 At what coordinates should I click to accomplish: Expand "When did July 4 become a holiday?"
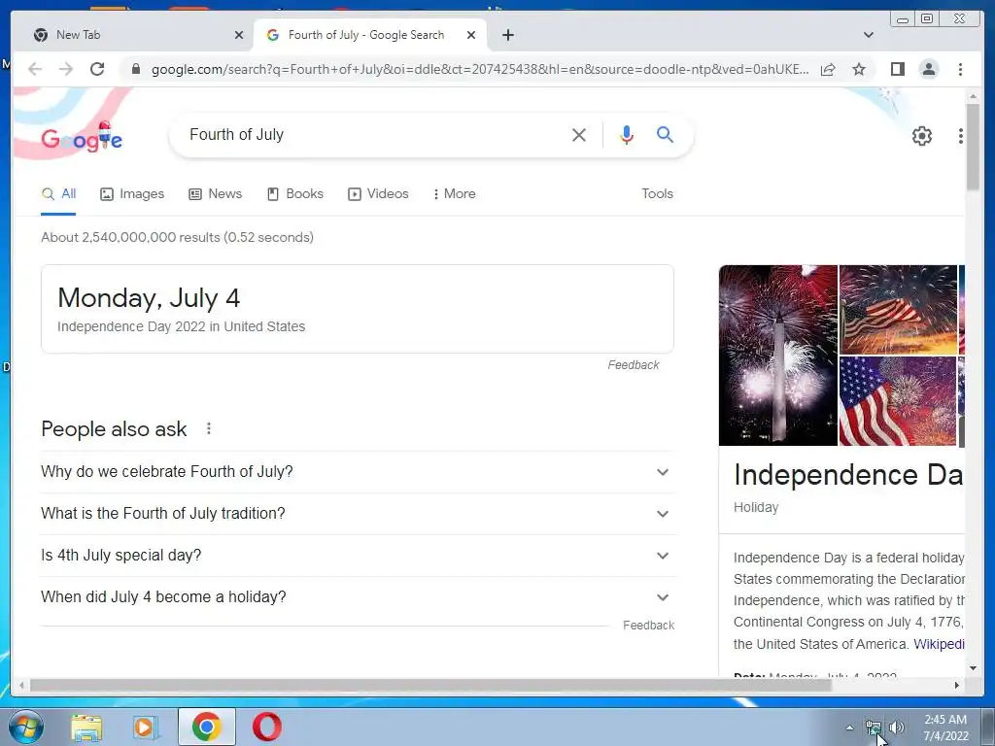pos(358,597)
